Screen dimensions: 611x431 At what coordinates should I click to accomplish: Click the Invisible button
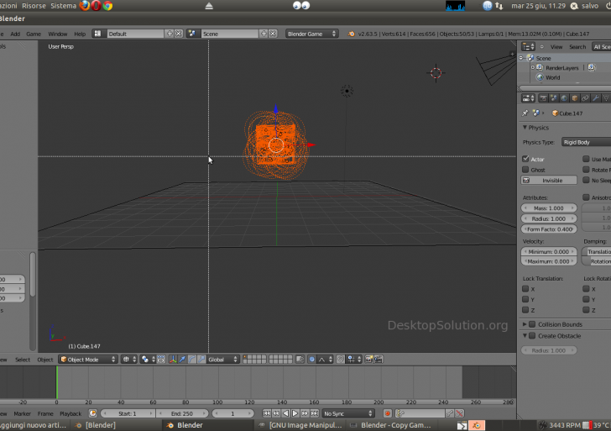[x=551, y=181]
